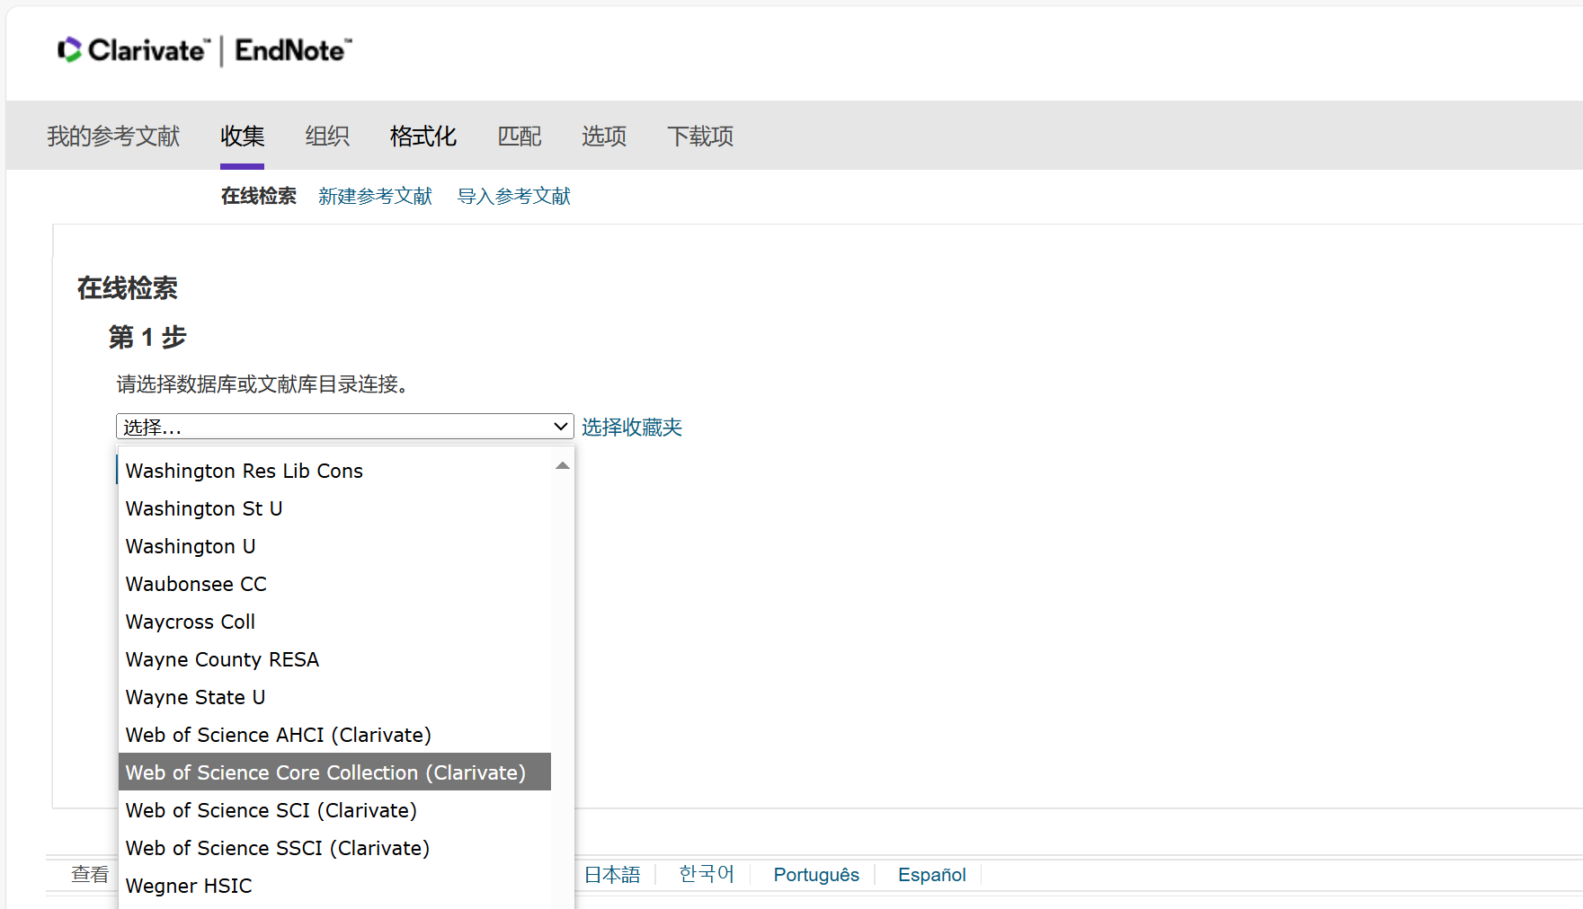Open the 匹配 tab
1583x909 pixels.
(520, 136)
